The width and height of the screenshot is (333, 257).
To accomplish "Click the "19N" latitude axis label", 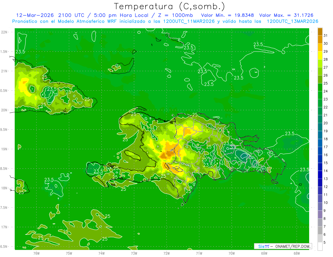I will point(4,149).
